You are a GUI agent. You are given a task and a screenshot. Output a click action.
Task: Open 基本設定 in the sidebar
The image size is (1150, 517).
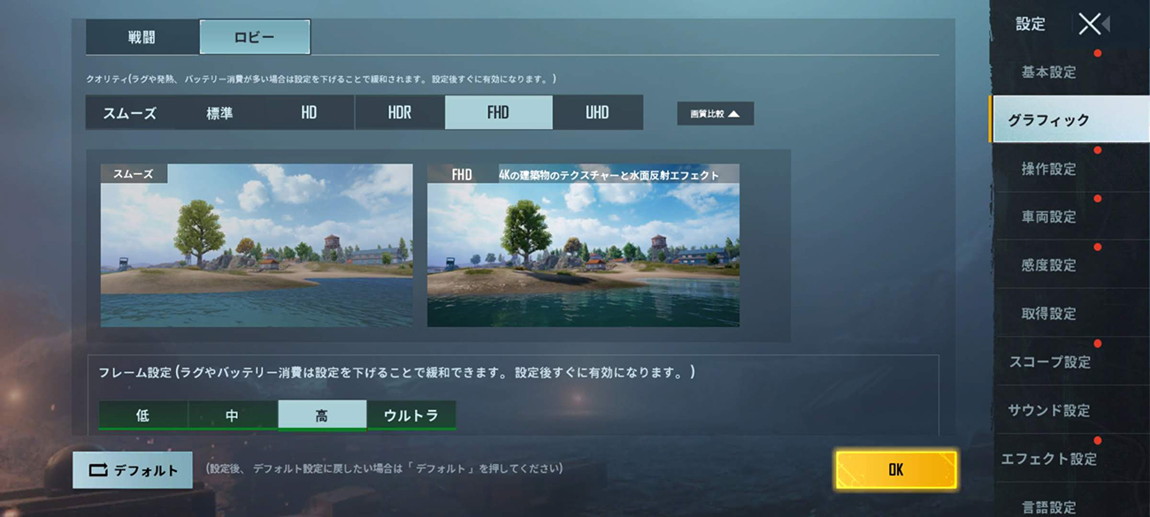[1048, 72]
